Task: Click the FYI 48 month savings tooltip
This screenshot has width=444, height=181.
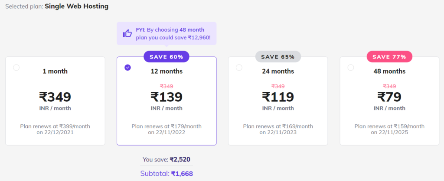Action: [x=166, y=33]
